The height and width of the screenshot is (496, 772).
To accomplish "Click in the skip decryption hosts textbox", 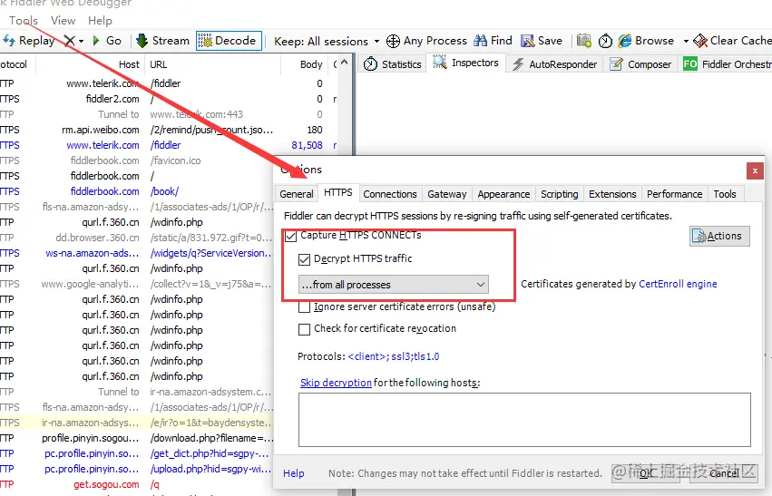I will pyautogui.click(x=524, y=420).
